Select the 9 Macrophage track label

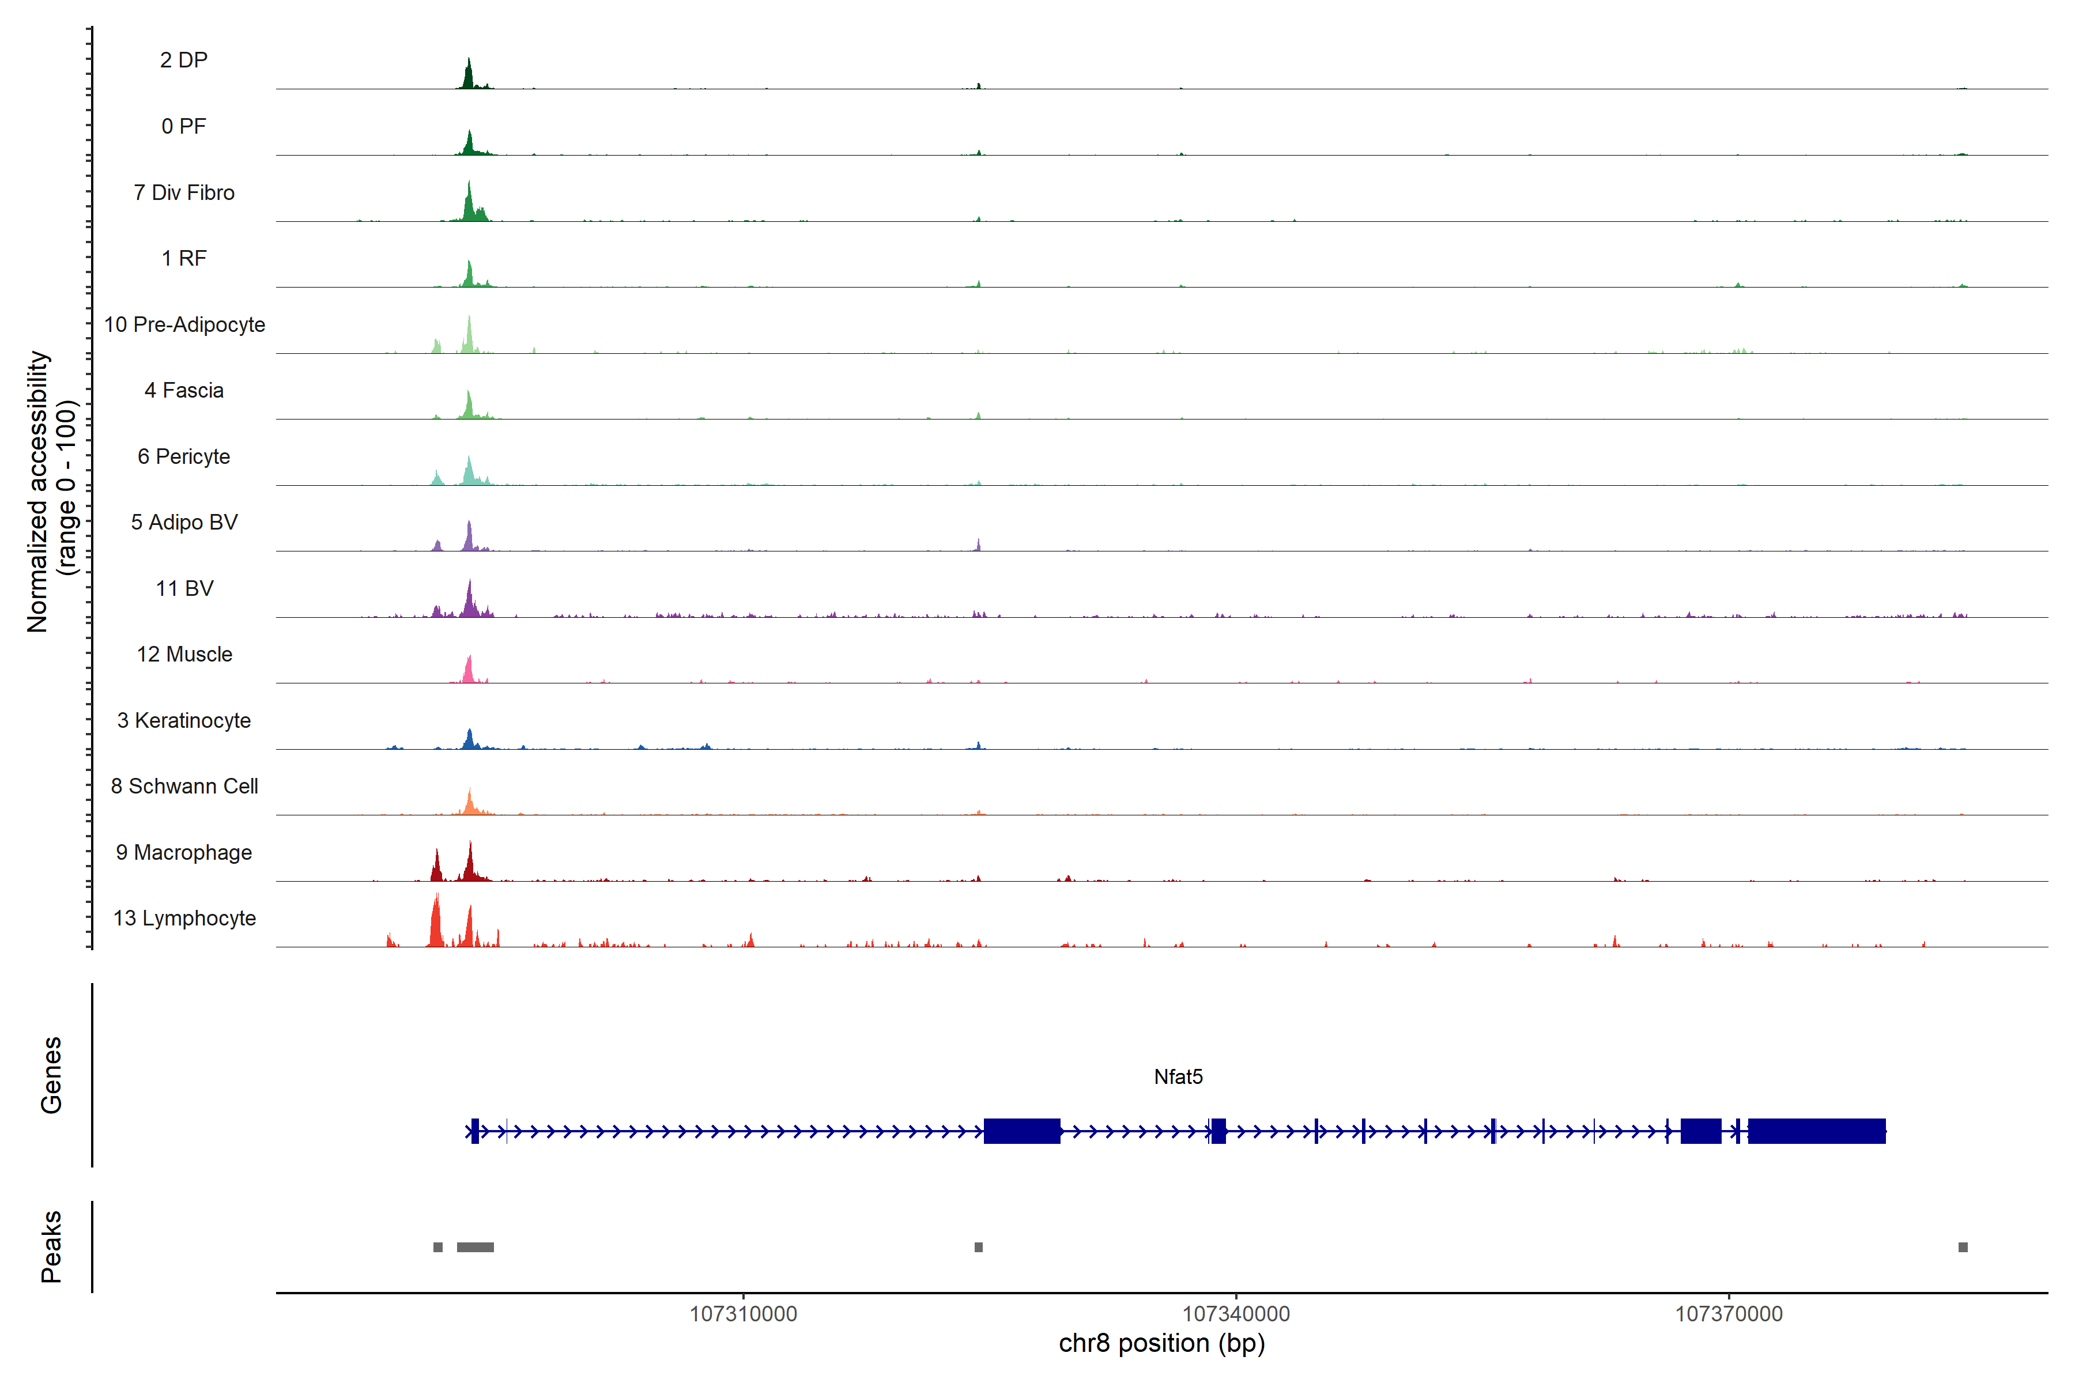pyautogui.click(x=183, y=852)
